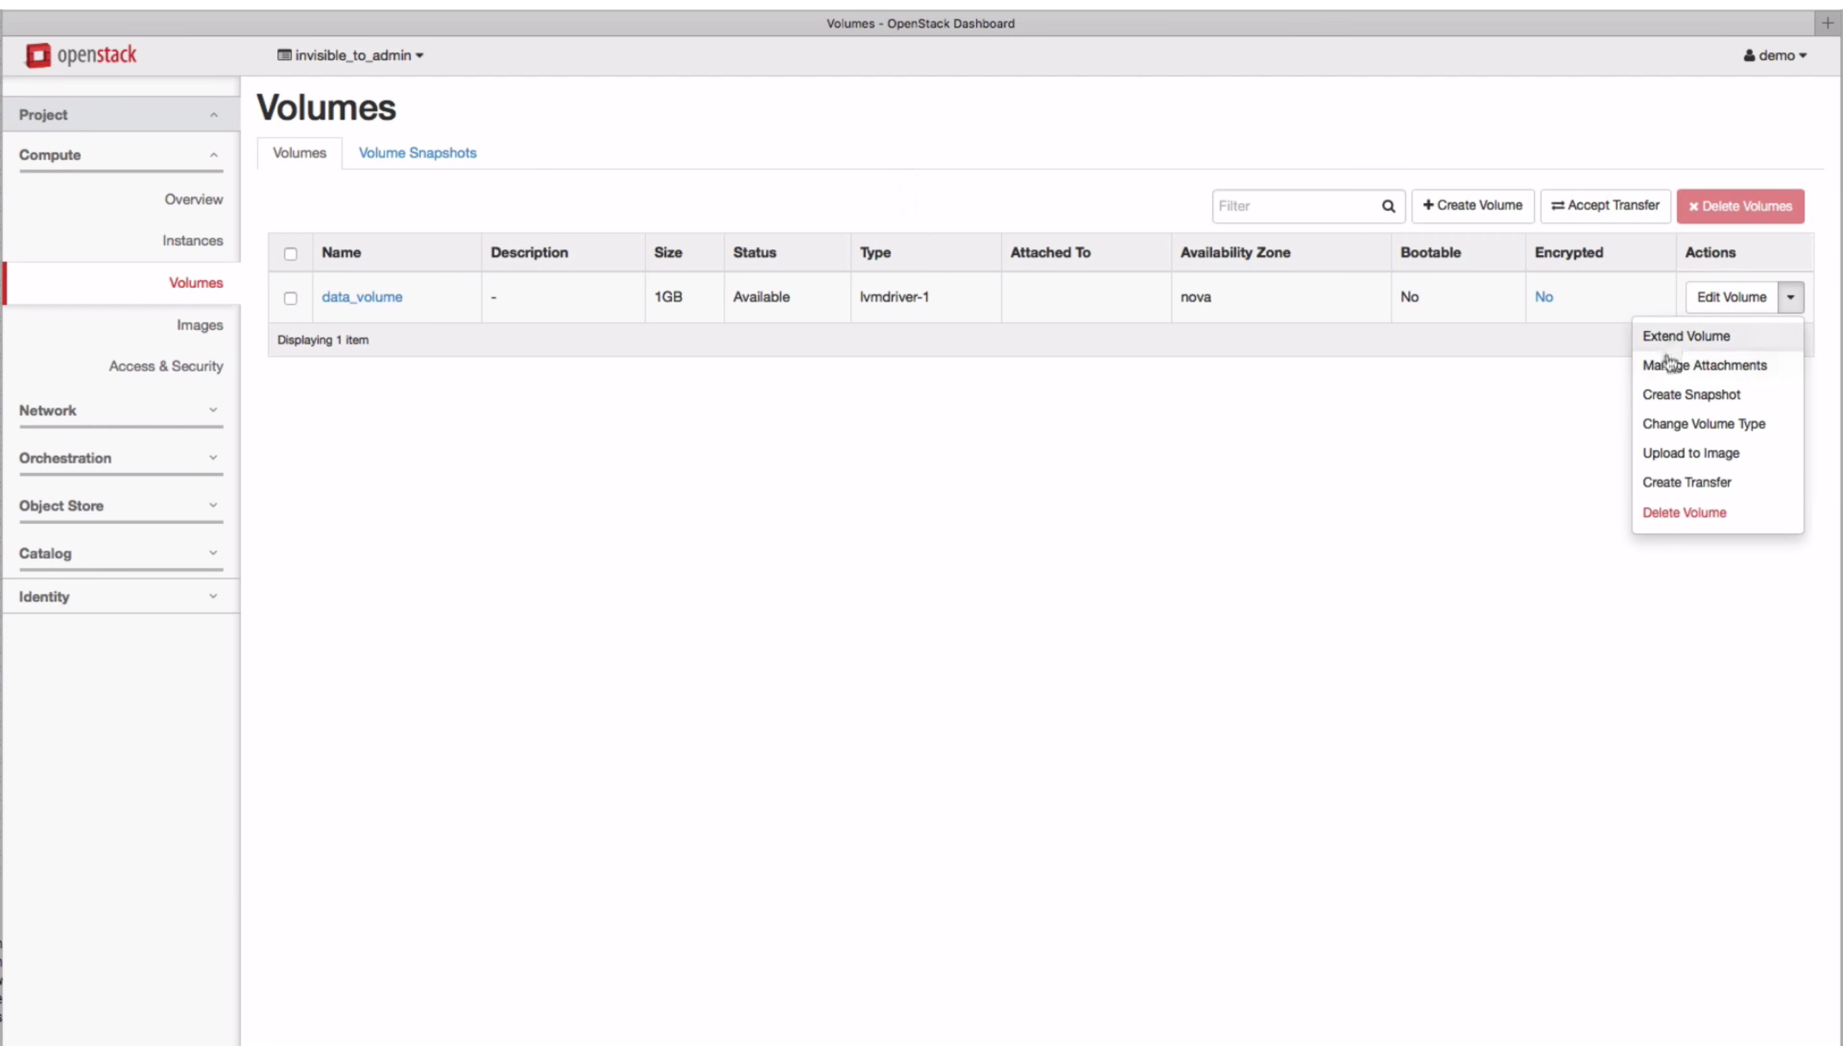Check the data_volume row checkbox

[x=290, y=298]
